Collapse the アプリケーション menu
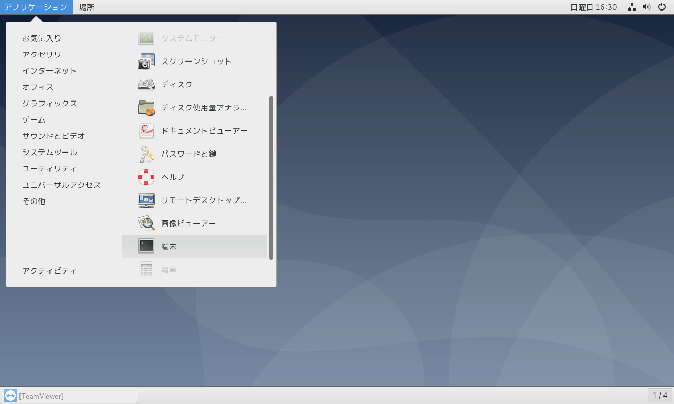This screenshot has width=674, height=404. pos(36,7)
